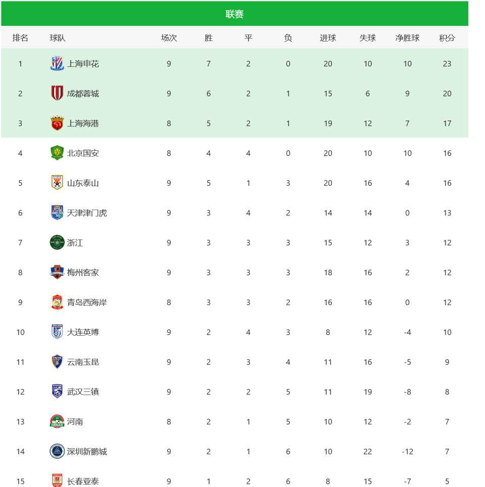This screenshot has width=485, height=487.
Task: Open the 长春亚泰 team link
Action: (83, 481)
